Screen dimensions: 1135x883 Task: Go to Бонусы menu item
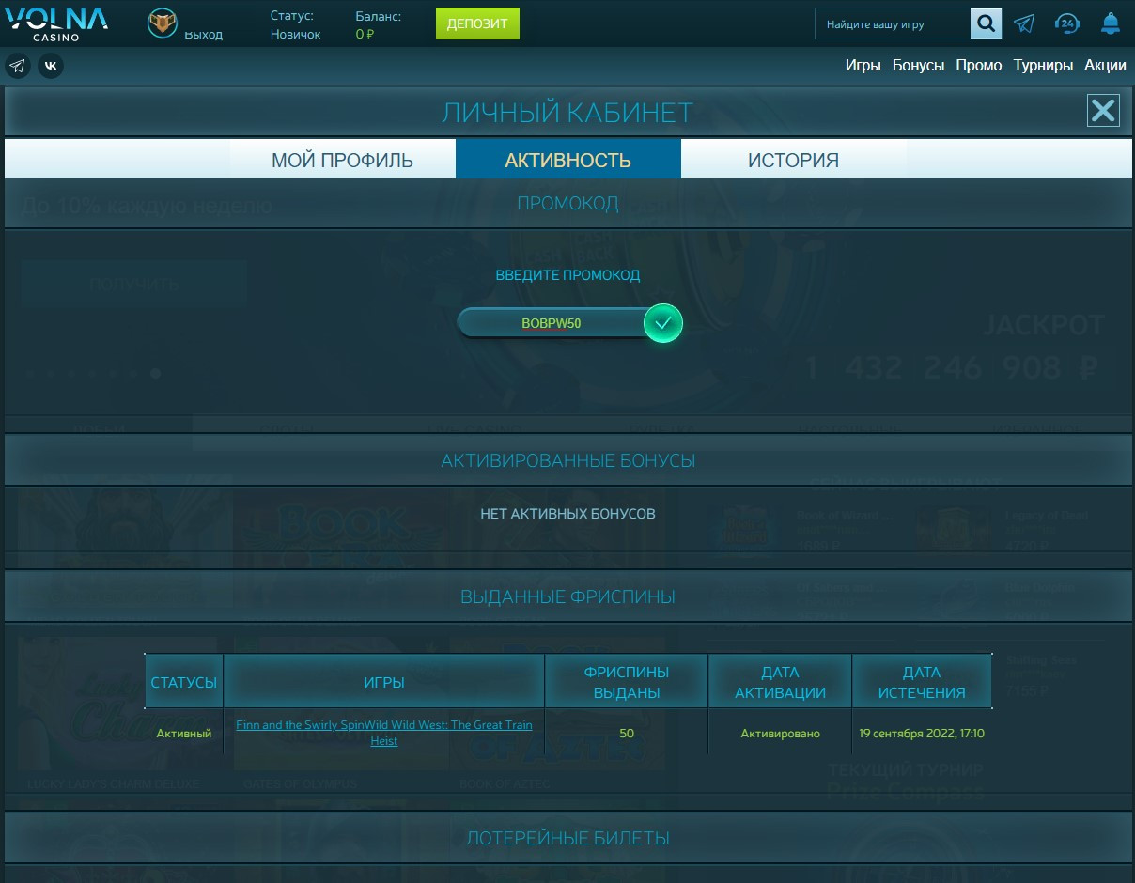(918, 66)
